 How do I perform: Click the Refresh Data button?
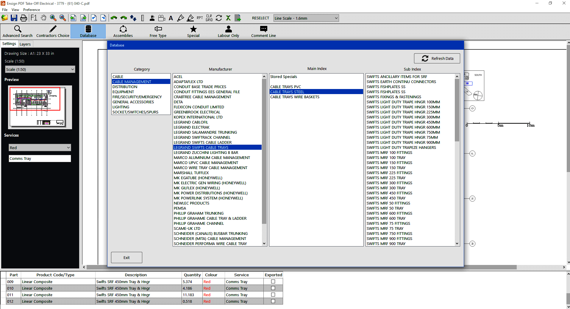[x=437, y=58]
